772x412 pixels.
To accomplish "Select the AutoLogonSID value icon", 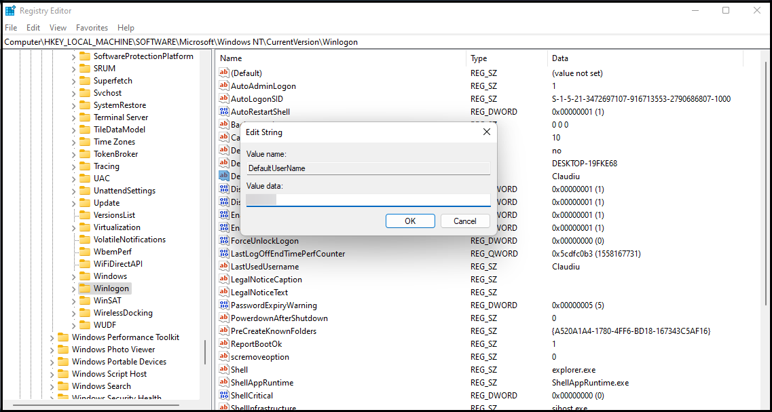I will tap(224, 99).
